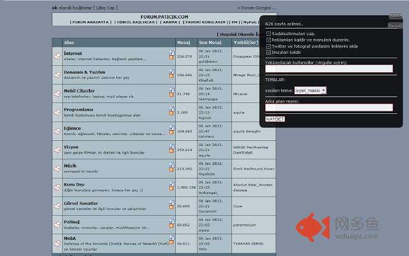
Task: Open the Donanım & Yazılım forum
Action: point(84,72)
